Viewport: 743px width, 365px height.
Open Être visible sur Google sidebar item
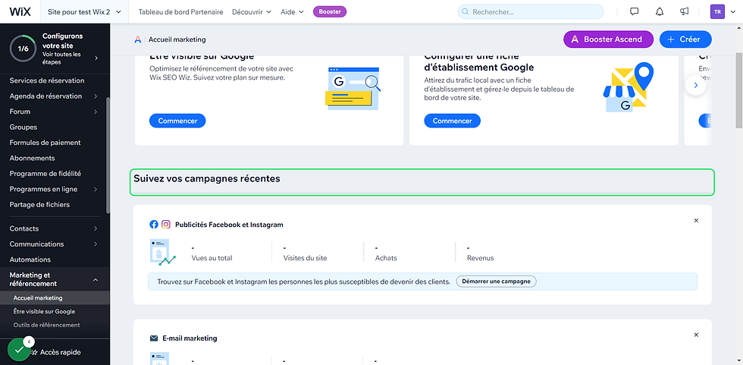[x=44, y=311]
